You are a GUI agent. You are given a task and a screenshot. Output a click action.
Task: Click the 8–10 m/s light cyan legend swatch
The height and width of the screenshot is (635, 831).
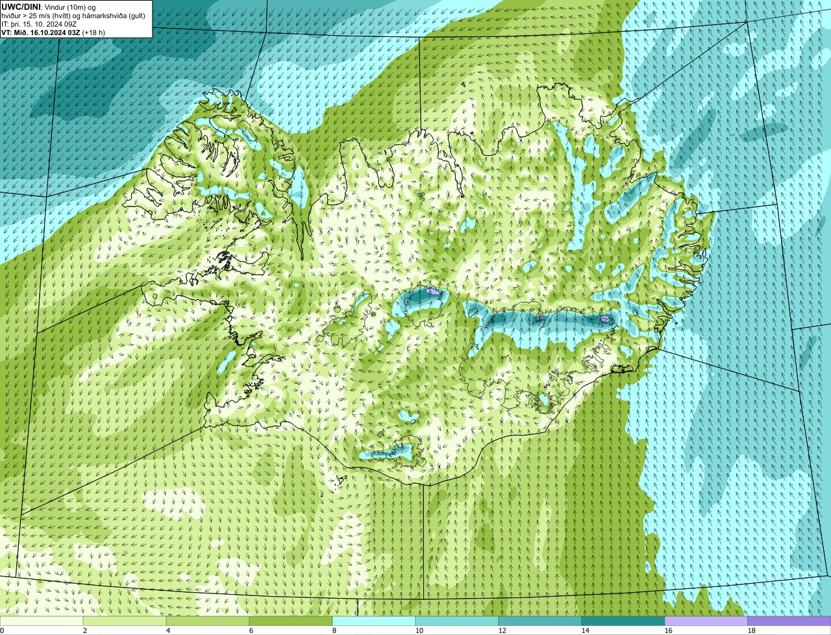point(374,621)
